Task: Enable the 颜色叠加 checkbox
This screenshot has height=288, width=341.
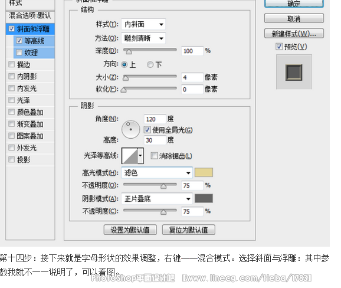Action: coord(11,112)
